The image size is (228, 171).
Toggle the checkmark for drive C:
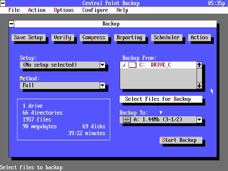point(124,65)
